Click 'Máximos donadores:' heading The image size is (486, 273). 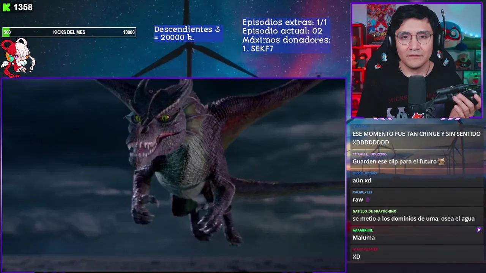pos(286,40)
